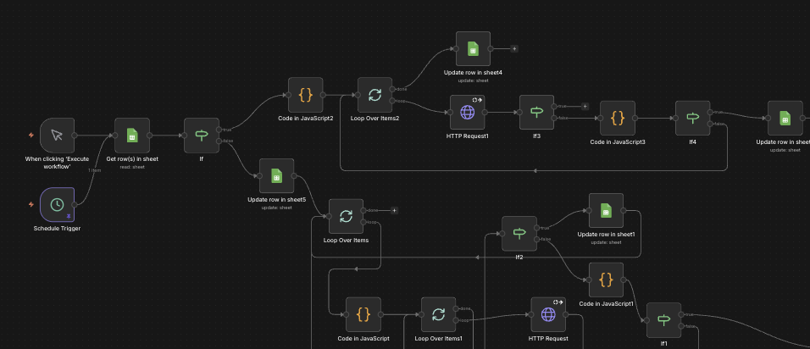
Task: Click the 'Code in JavaScript3' label
Action: tap(618, 141)
